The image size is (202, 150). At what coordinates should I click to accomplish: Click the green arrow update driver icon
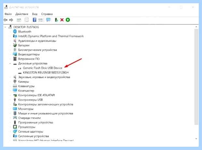click(x=68, y=20)
